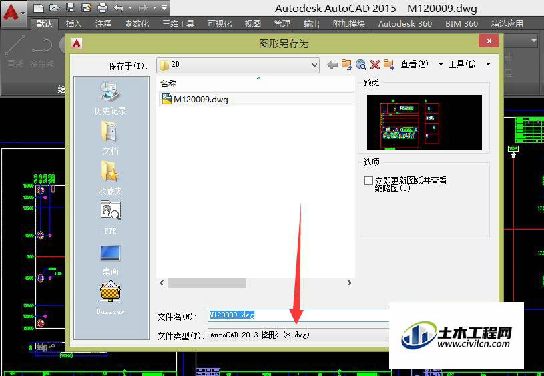
Task: Switch to the 参数化 ribbon tab
Action: 137,23
